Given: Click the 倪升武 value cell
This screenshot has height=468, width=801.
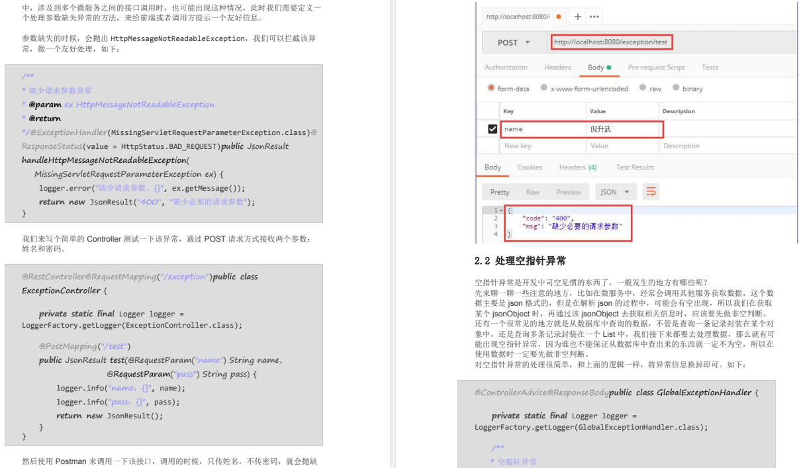Looking at the screenshot, I should pyautogui.click(x=624, y=129).
